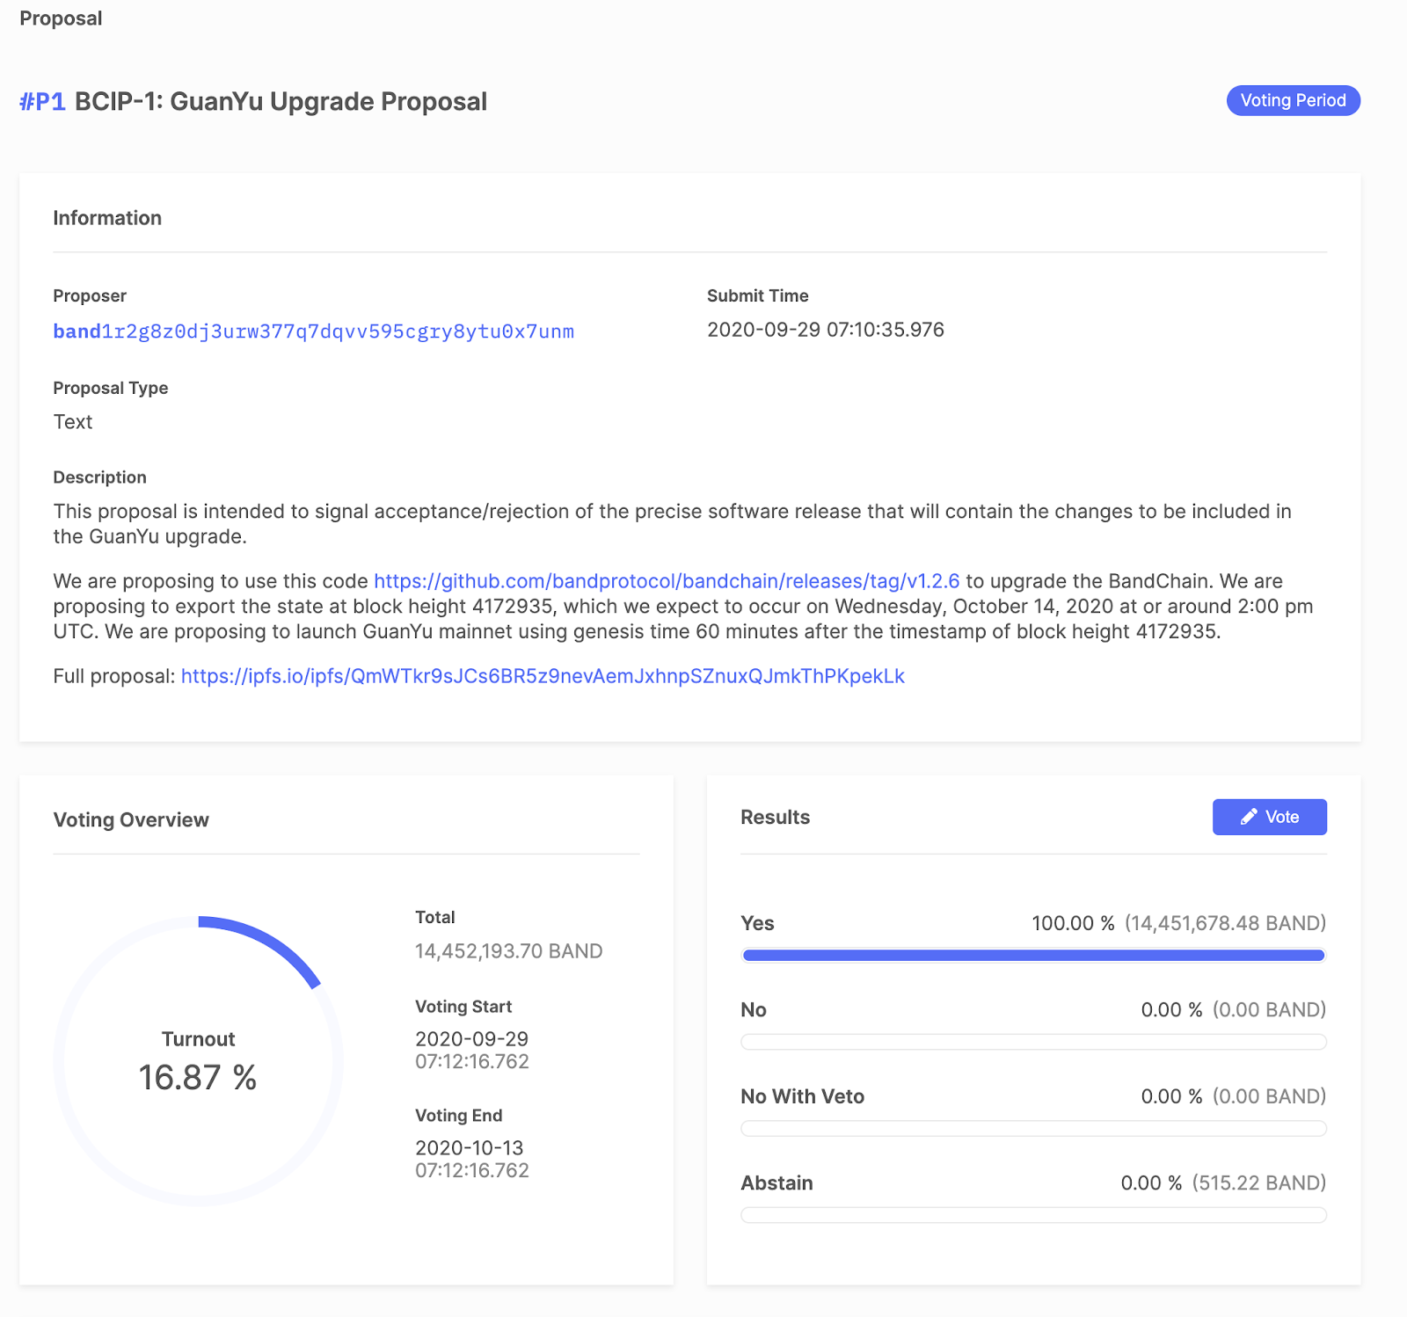Image resolution: width=1407 pixels, height=1317 pixels.
Task: Click the Submit Time value
Action: (826, 330)
